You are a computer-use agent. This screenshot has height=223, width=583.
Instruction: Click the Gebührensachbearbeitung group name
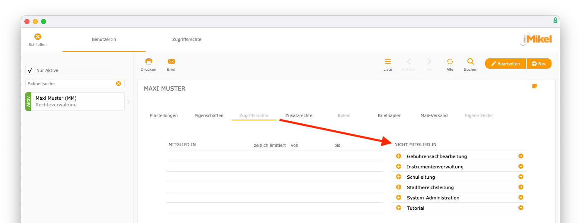[x=437, y=156]
